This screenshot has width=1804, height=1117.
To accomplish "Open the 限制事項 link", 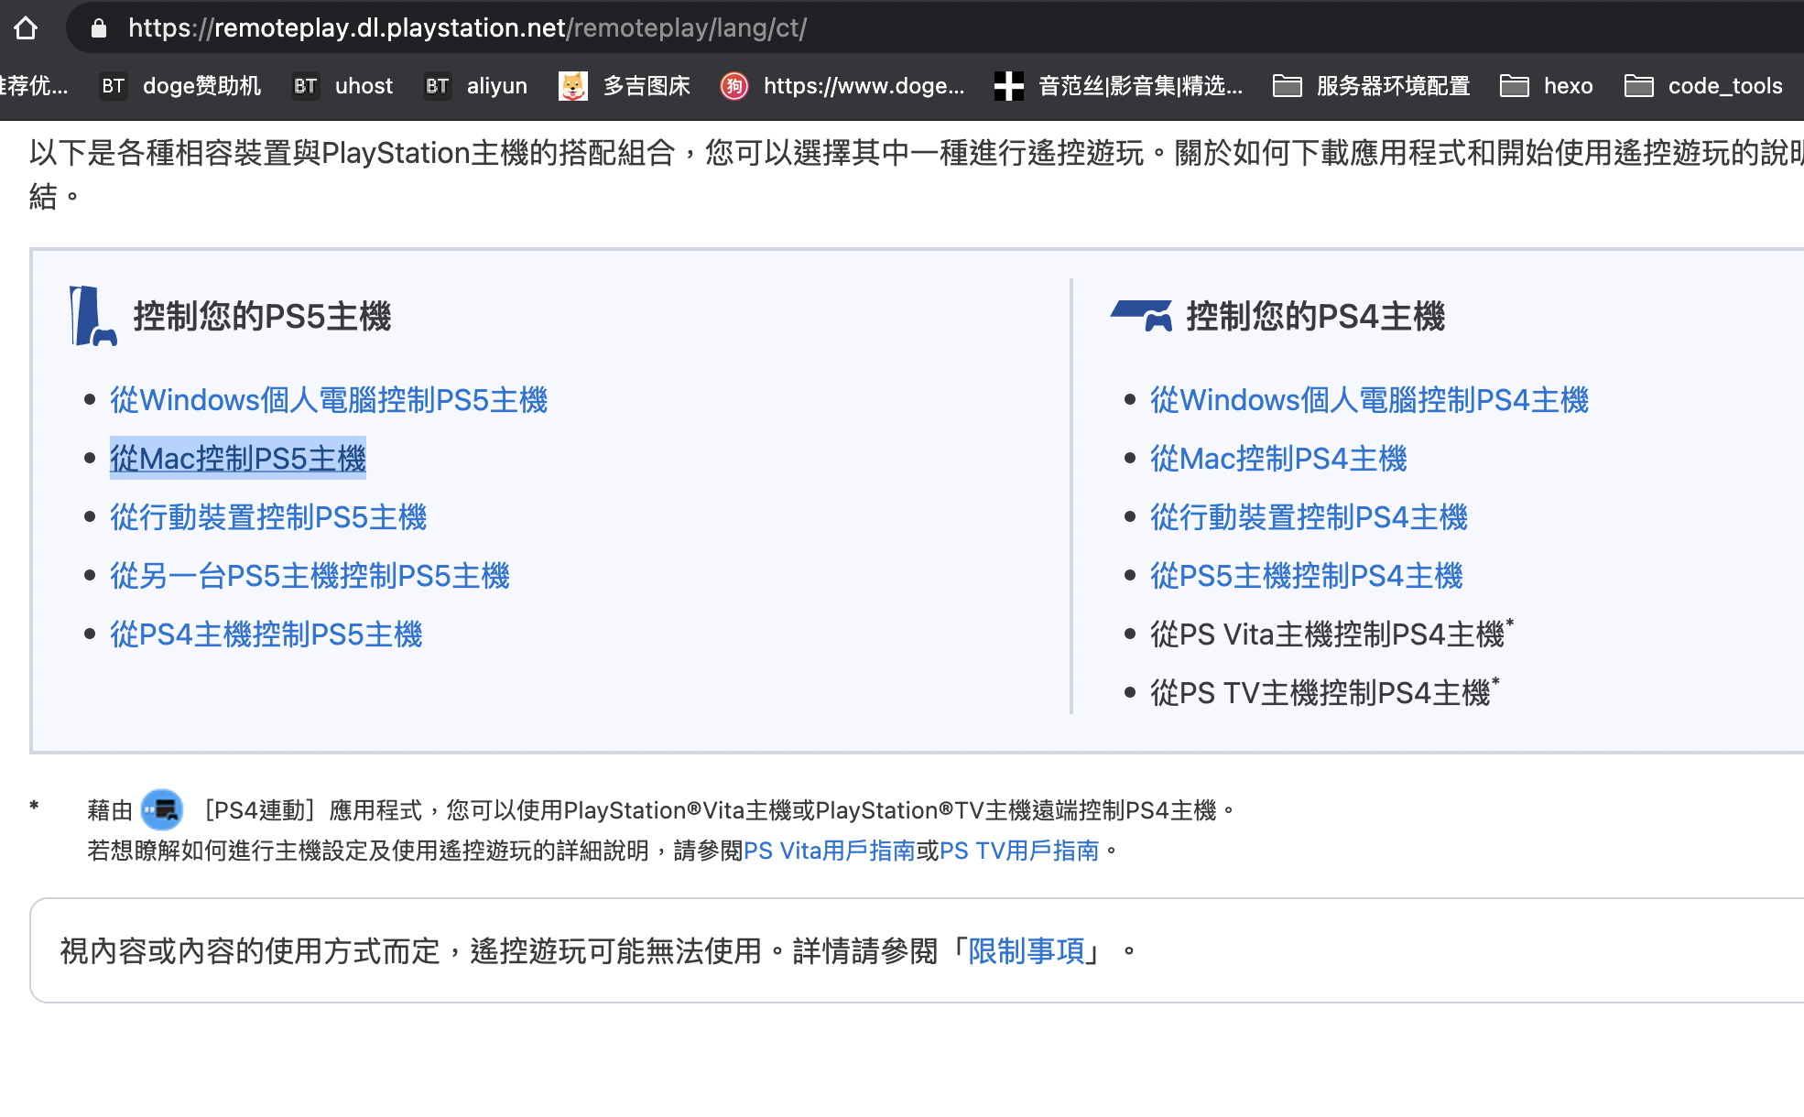I will [x=1027, y=951].
